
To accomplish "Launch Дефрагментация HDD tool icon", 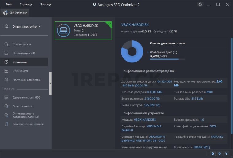I will [x=6, y=98].
